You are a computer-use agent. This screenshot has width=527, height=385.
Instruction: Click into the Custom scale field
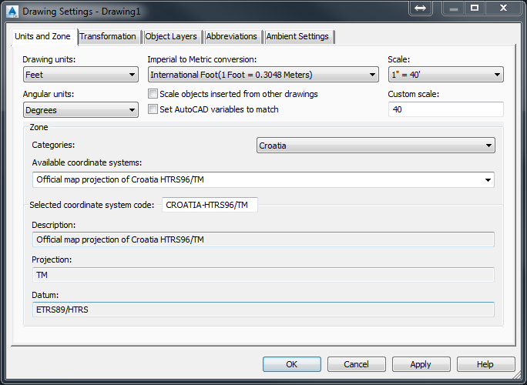tap(445, 109)
